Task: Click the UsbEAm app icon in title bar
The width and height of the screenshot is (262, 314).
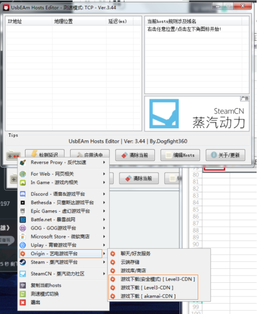Action: pyautogui.click(x=6, y=8)
